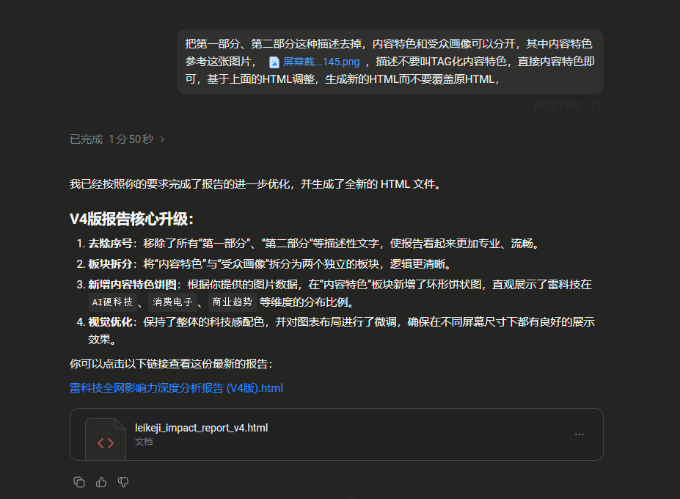This screenshot has height=499, width=680.
Task: Click the image attachment icon for 屏幕截...145.png
Action: tap(274, 62)
